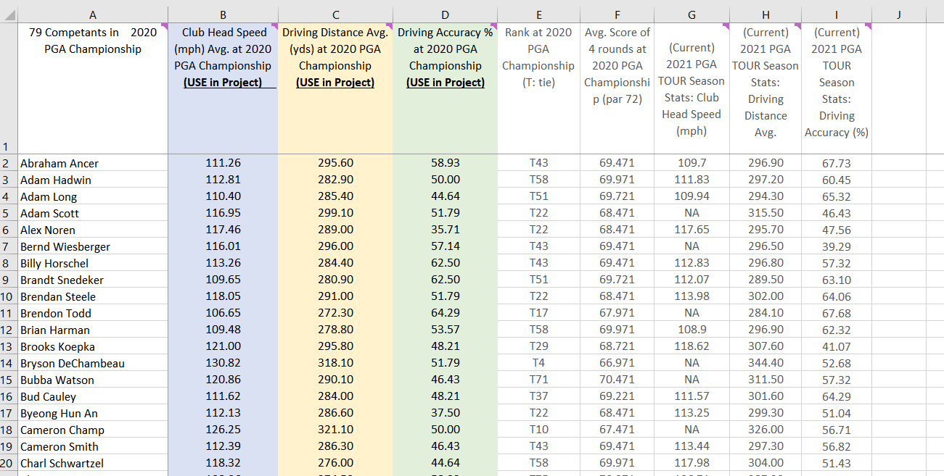Screen dimensions: 944x476
Task: Select the Cameron Smith cell
Action: coord(92,446)
